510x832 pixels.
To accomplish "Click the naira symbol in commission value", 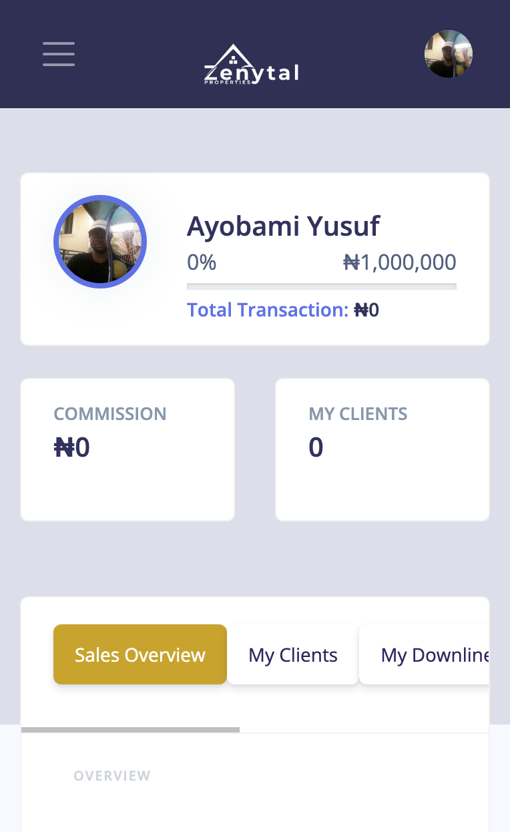I will pyautogui.click(x=64, y=447).
